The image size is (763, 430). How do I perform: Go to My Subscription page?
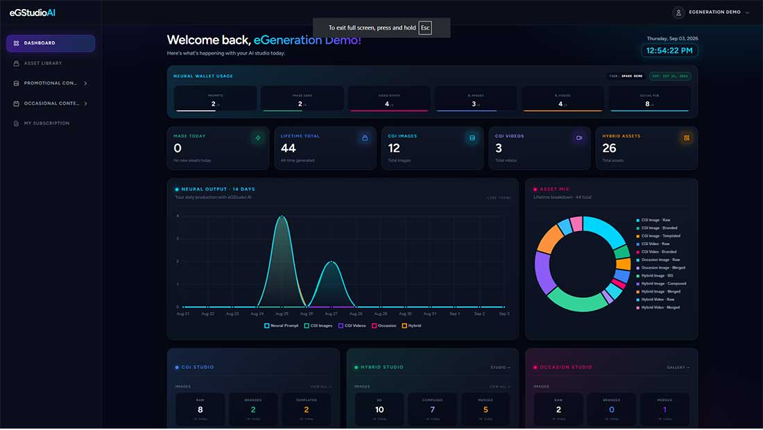click(51, 123)
